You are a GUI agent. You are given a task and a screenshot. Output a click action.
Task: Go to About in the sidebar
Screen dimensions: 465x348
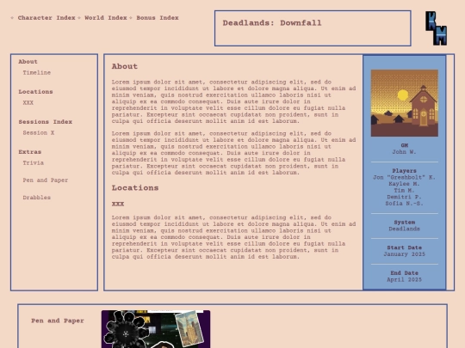point(28,62)
